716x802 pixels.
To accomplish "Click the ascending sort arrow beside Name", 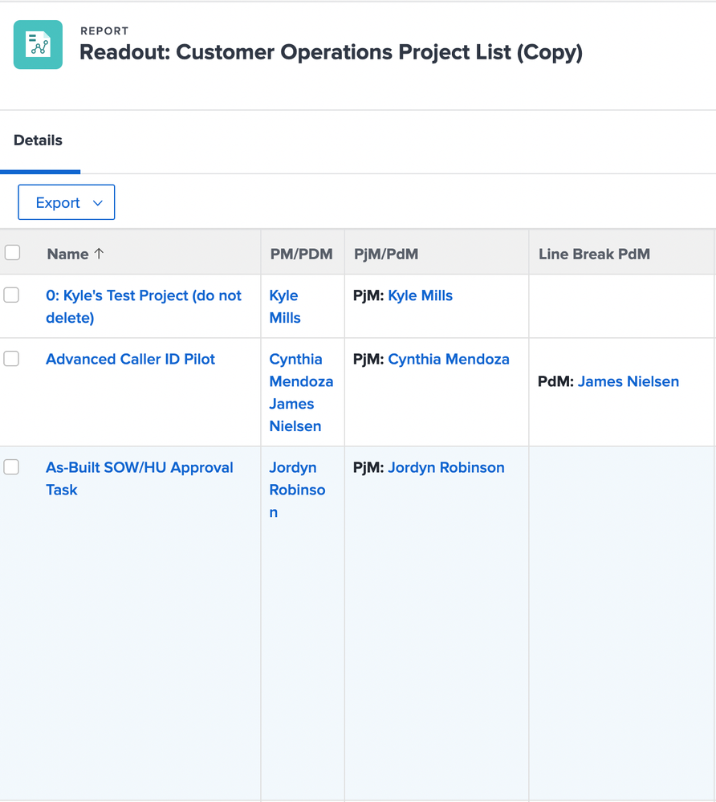I will pos(99,254).
